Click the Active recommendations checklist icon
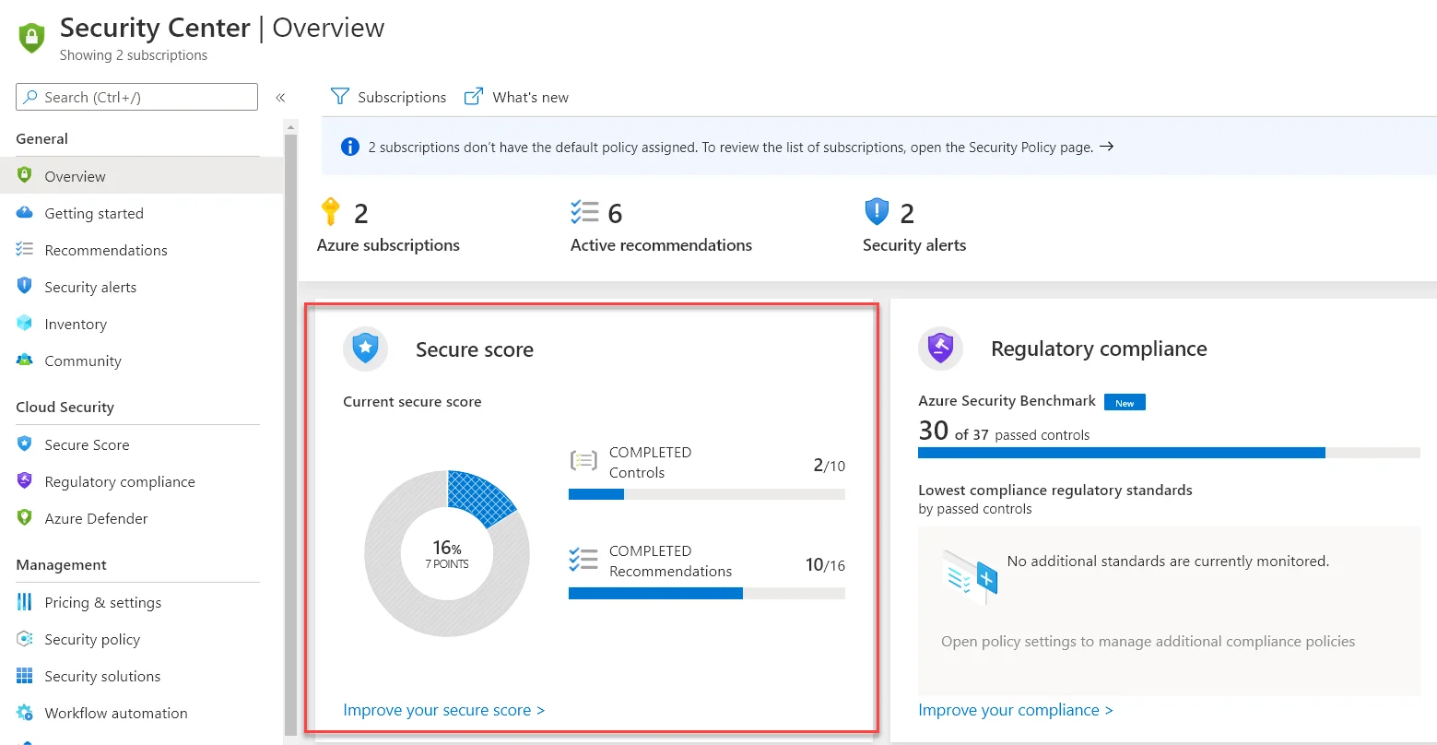The height and width of the screenshot is (745, 1437). pos(584,212)
